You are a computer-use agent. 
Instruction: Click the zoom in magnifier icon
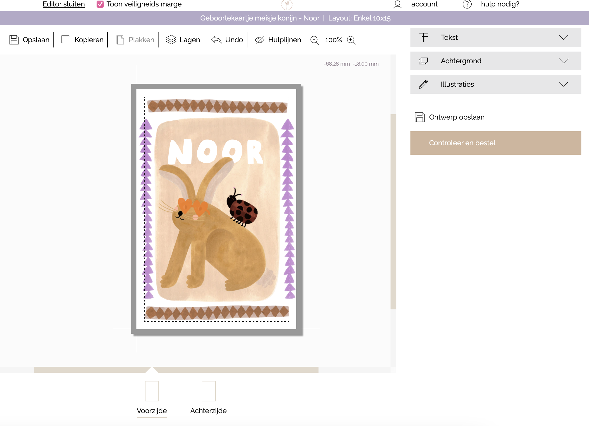[x=351, y=40]
